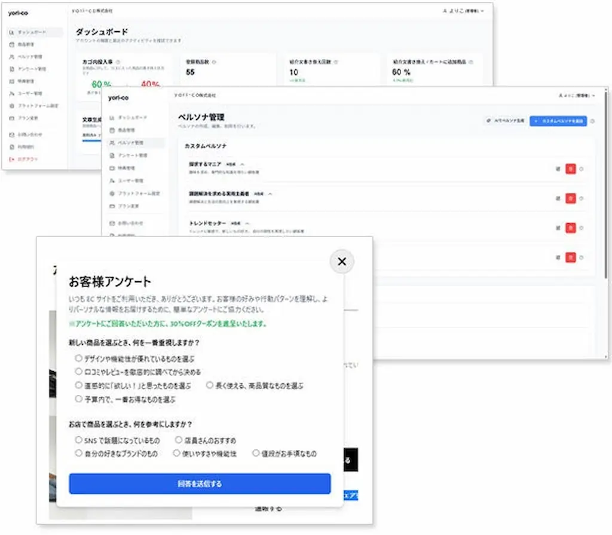Image resolution: width=612 pixels, height=535 pixels.
Task: Click the edit icon for 探求するマニア persona
Action: 558,169
